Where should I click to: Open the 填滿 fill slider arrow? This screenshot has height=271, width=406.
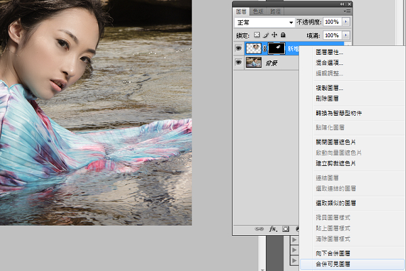tap(346, 35)
